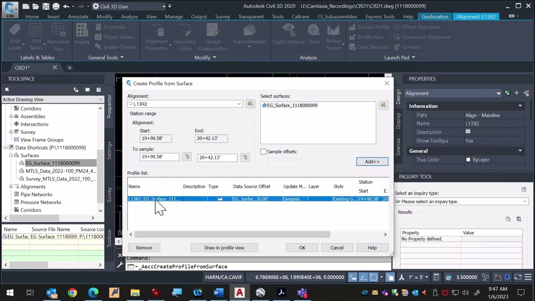Image resolution: width=535 pixels, height=301 pixels.
Task: Toggle the object snap button in status bar
Action: pos(374,277)
